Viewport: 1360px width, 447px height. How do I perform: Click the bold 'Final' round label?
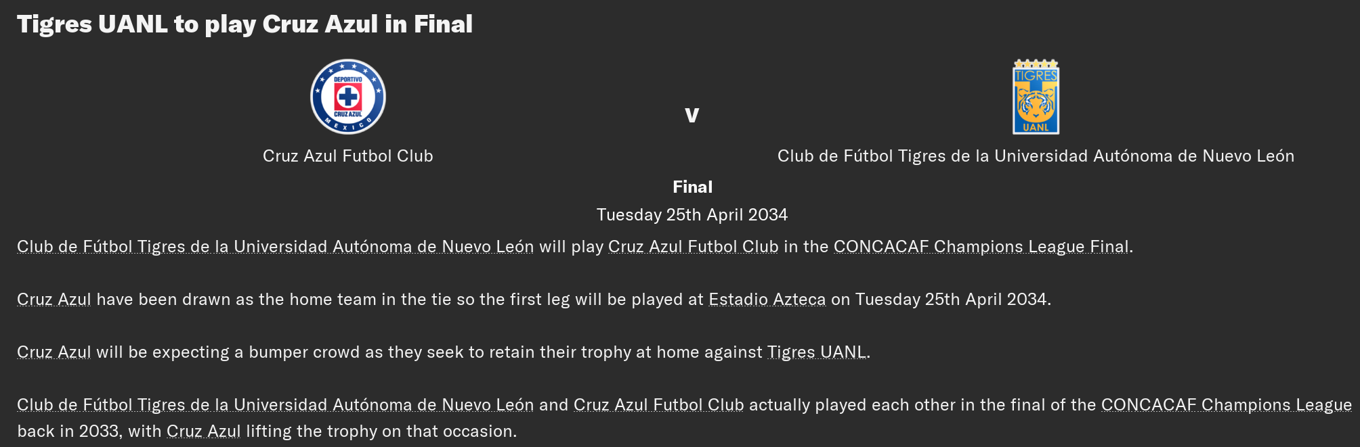click(x=692, y=187)
